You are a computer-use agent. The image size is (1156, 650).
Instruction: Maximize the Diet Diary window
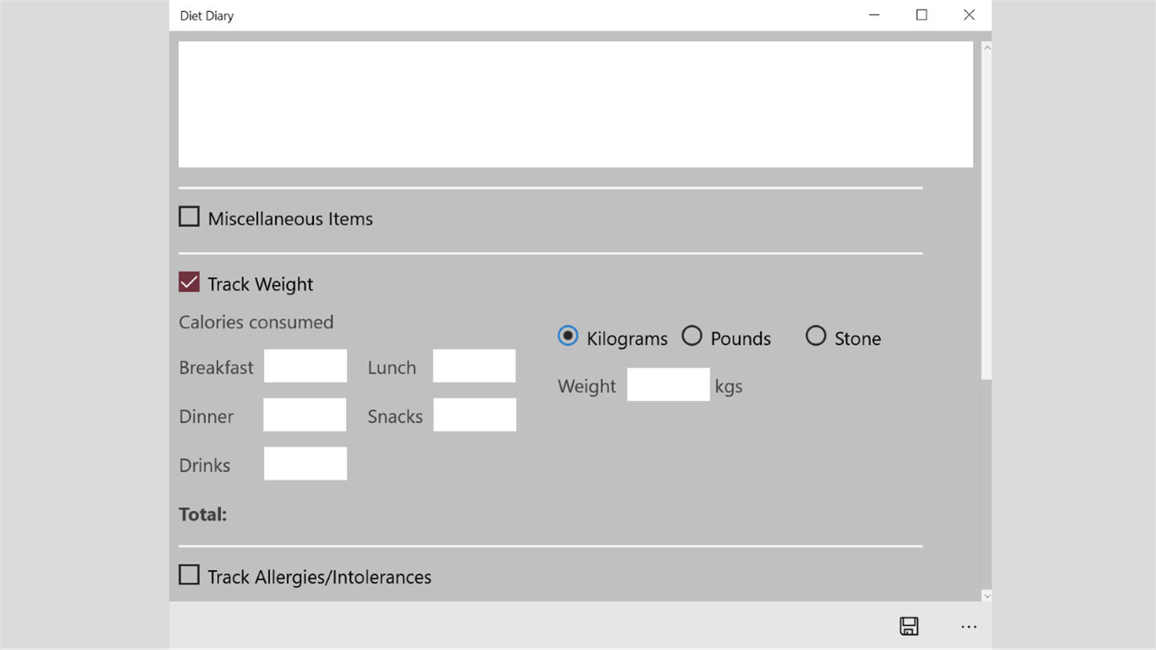tap(922, 15)
